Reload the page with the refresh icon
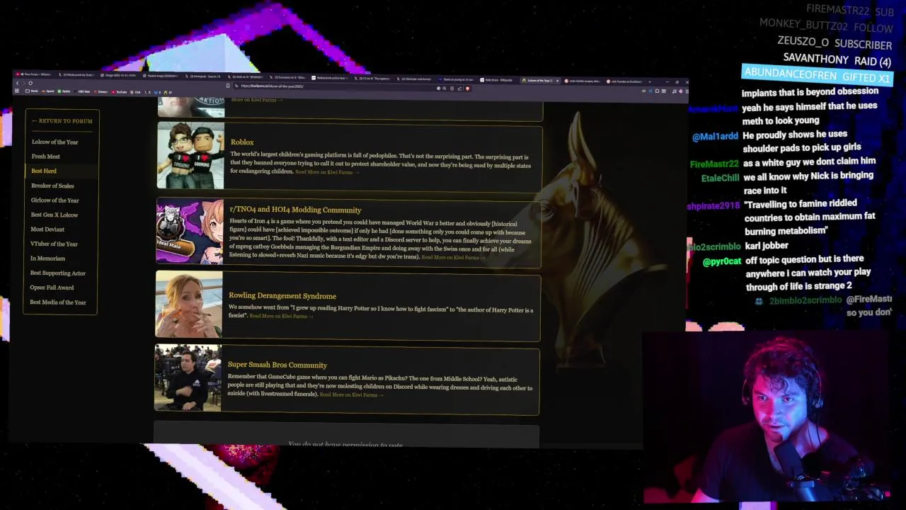Image resolution: width=906 pixels, height=510 pixels. point(30,84)
